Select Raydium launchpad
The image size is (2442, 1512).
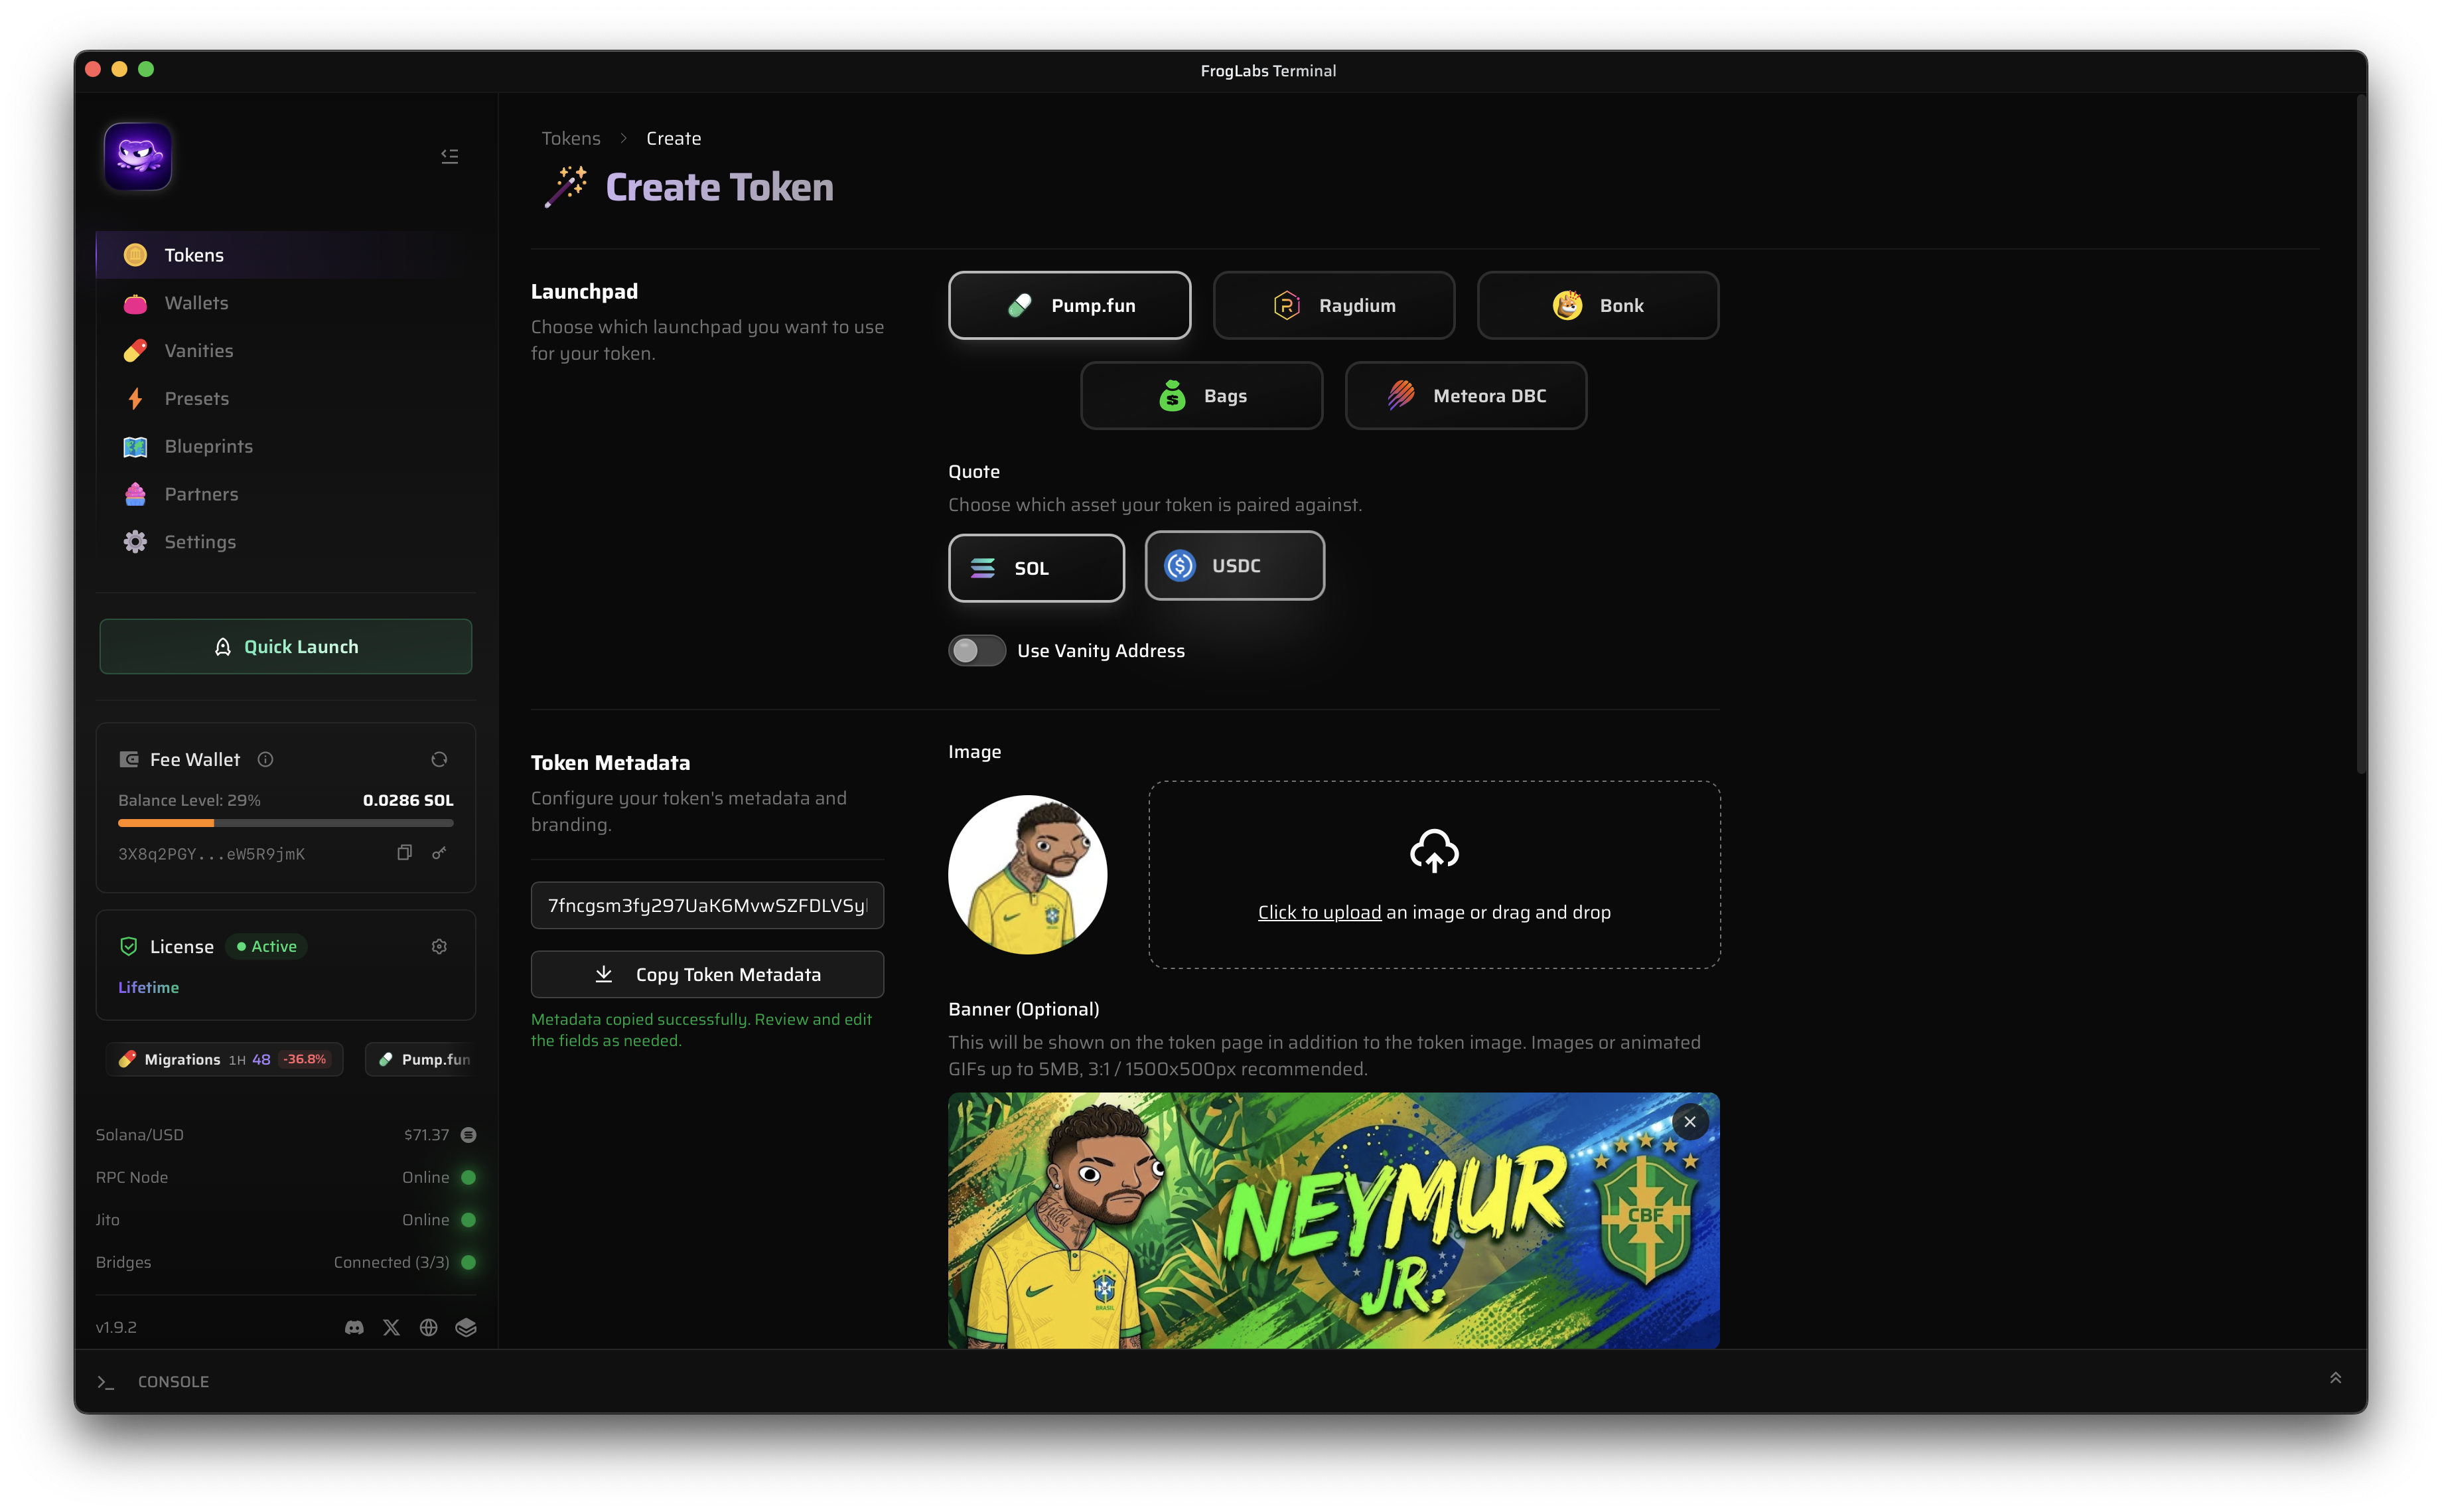[x=1333, y=306]
